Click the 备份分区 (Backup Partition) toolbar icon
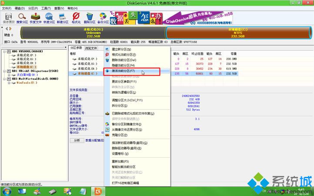Viewport: 314px width, 196px height. pos(103,18)
